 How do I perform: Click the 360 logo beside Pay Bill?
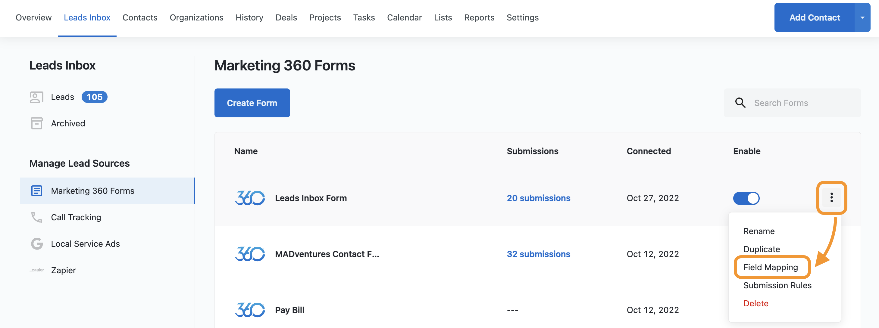(x=249, y=310)
